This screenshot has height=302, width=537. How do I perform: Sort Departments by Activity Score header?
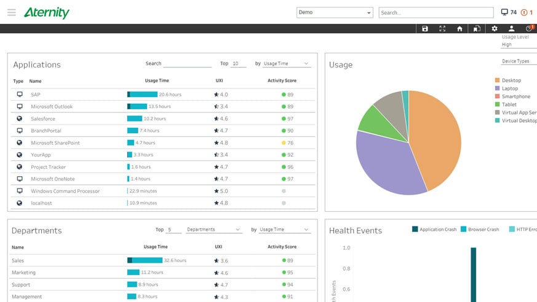(x=282, y=247)
